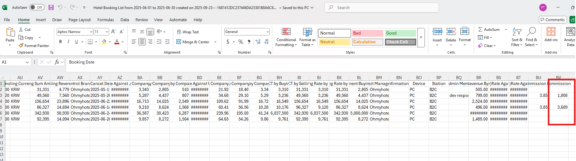Open the Name Box dropdown arrow
The image size is (576, 161).
click(27, 62)
